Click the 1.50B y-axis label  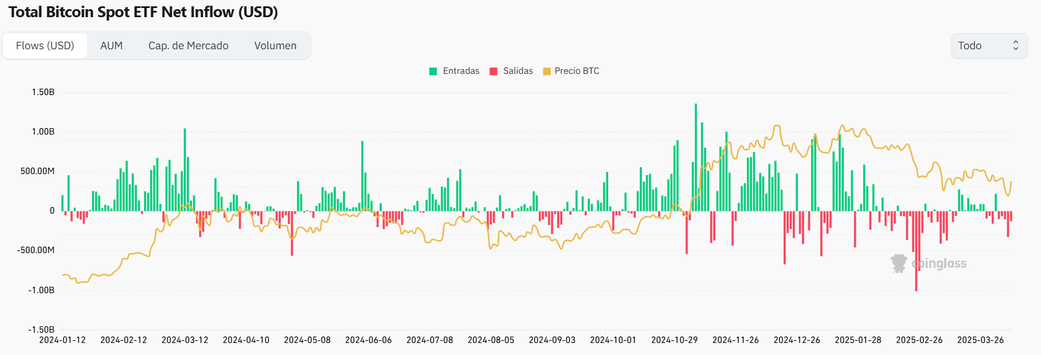[43, 92]
